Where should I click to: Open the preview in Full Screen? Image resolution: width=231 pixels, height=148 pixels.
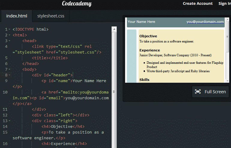tap(210, 92)
